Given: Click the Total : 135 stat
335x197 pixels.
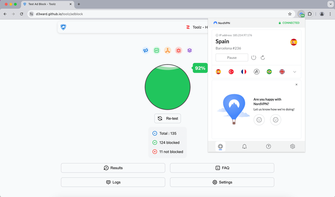Looking at the screenshot, I should (165, 133).
